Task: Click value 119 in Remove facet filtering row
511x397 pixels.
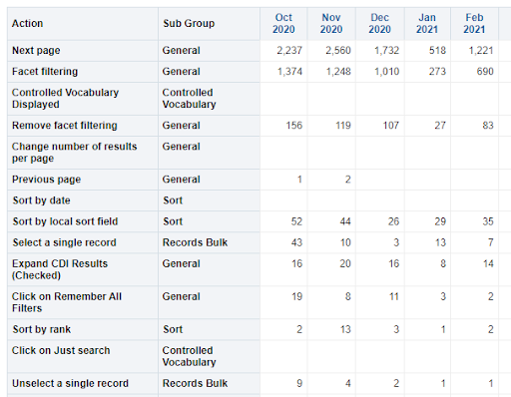Action: [343, 126]
